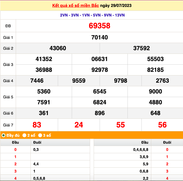Open the 'Kết quả xổ số miền Bắc' link
The image size is (183, 181).
[x=73, y=5]
